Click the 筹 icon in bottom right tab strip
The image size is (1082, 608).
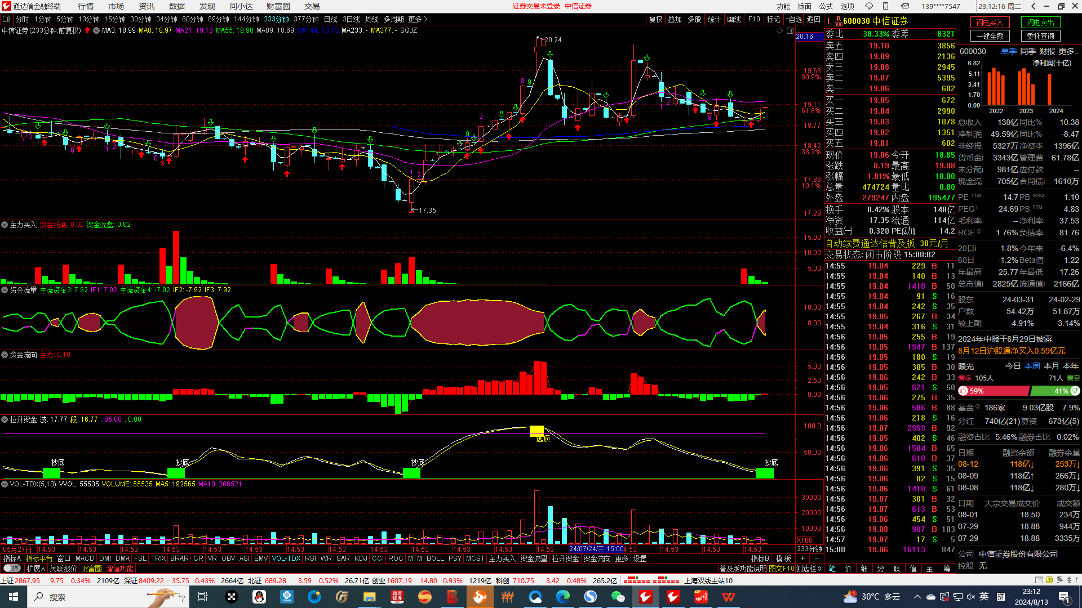point(947,569)
